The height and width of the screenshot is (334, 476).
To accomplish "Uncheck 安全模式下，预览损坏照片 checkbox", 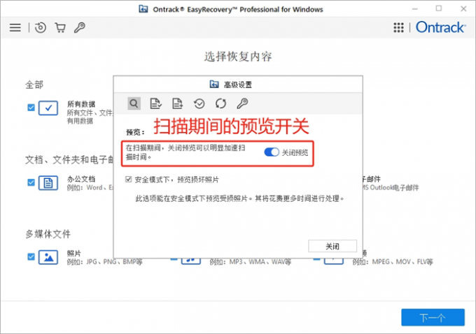I will pyautogui.click(x=128, y=180).
